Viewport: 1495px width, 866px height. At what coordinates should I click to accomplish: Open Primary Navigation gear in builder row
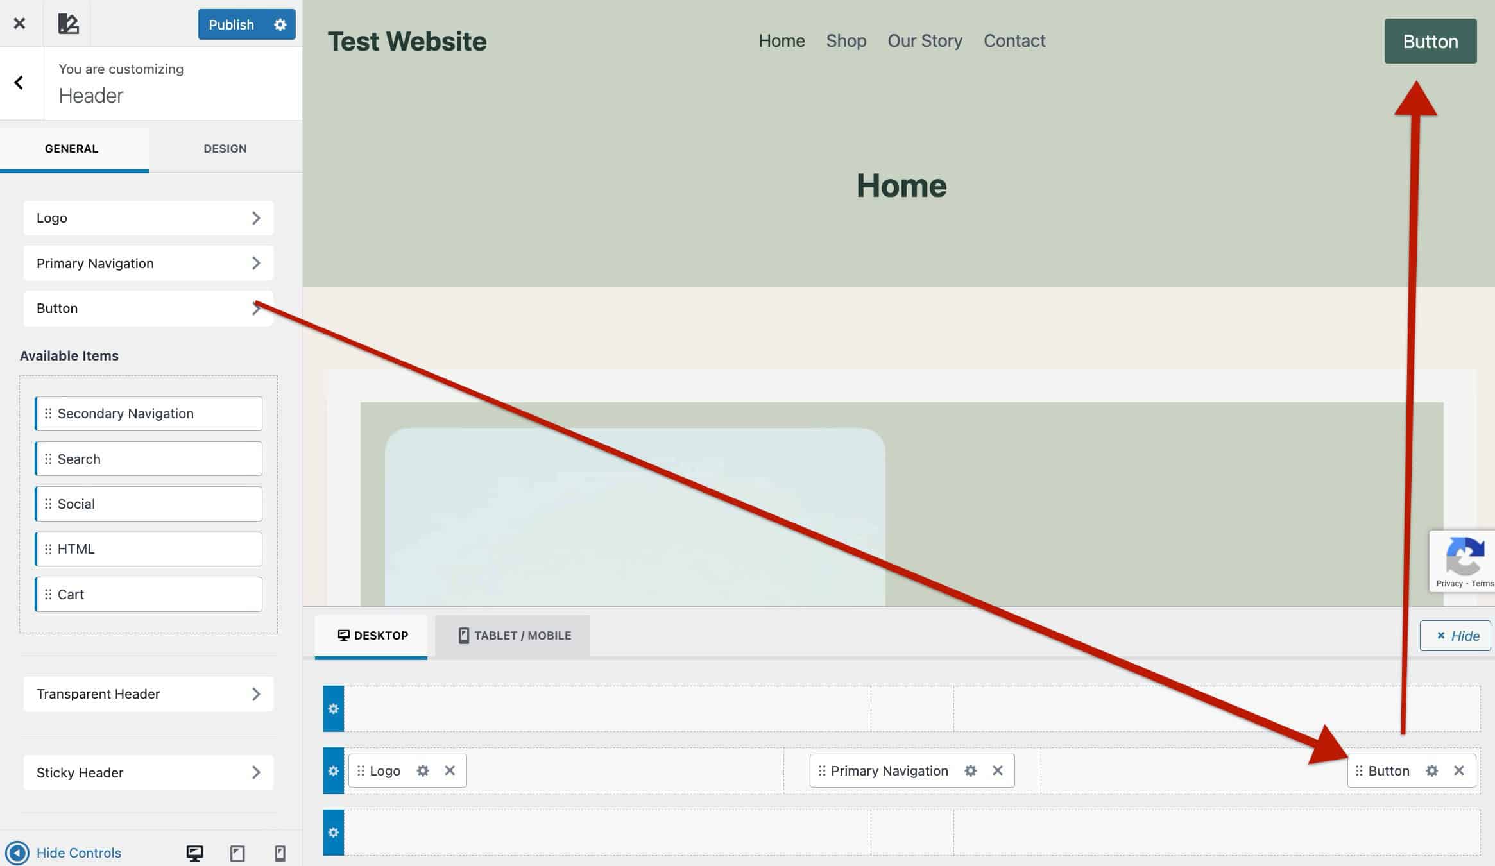(970, 770)
